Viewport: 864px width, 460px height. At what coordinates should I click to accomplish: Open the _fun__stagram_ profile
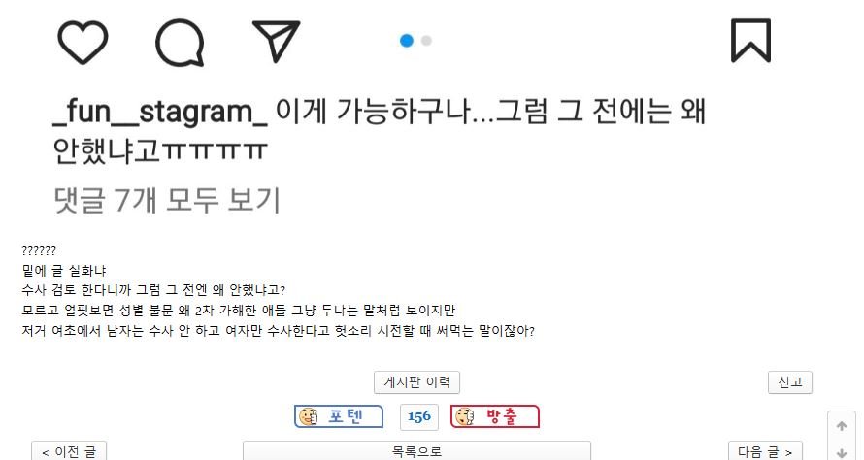coord(160,112)
